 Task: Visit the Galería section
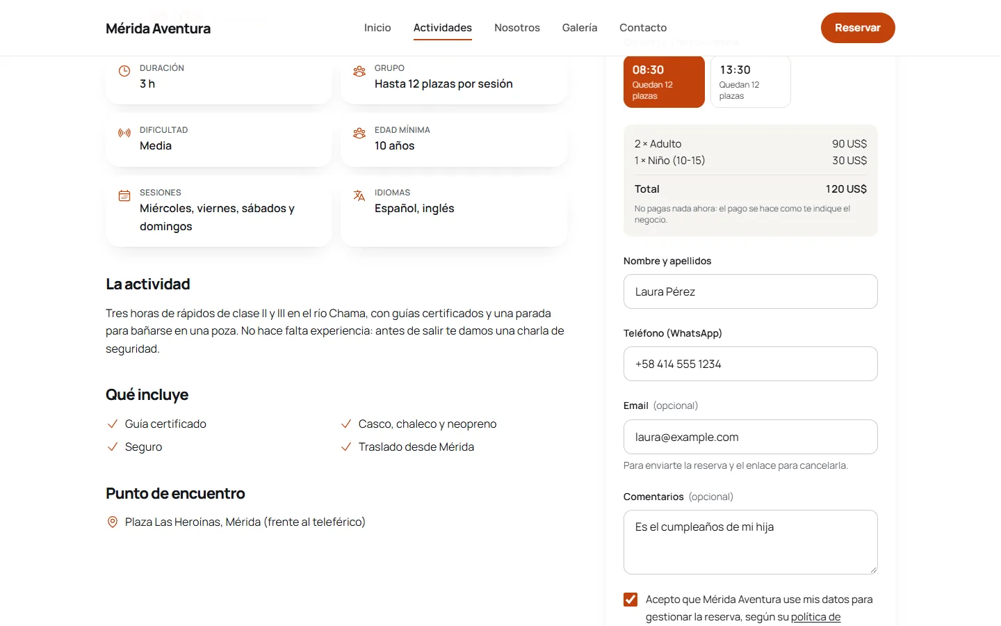coord(580,28)
